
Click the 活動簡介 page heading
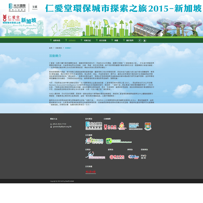tap(55, 56)
